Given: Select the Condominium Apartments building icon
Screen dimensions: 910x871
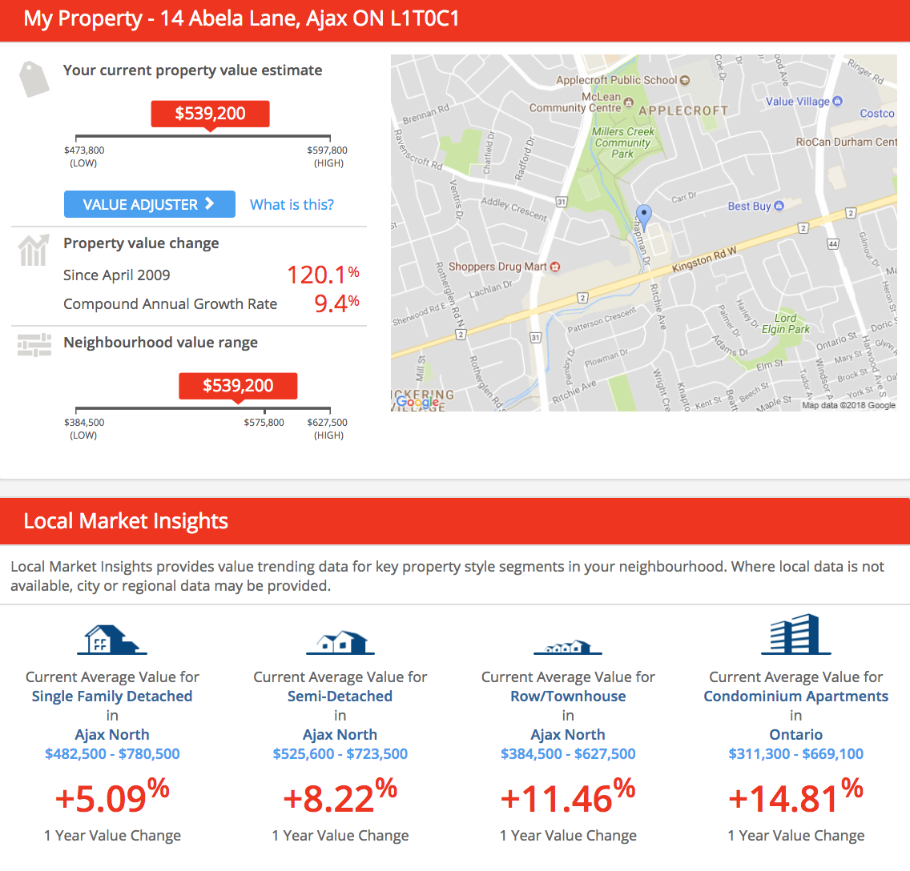Looking at the screenshot, I should pyautogui.click(x=795, y=634).
